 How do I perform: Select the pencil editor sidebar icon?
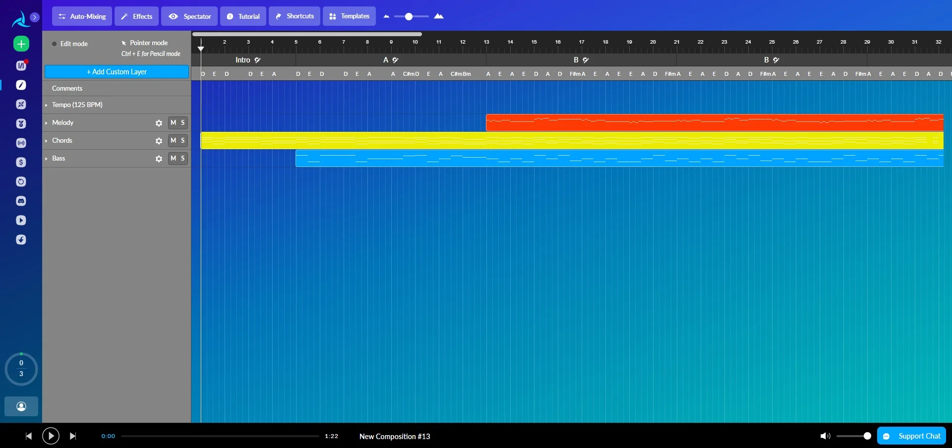(21, 85)
